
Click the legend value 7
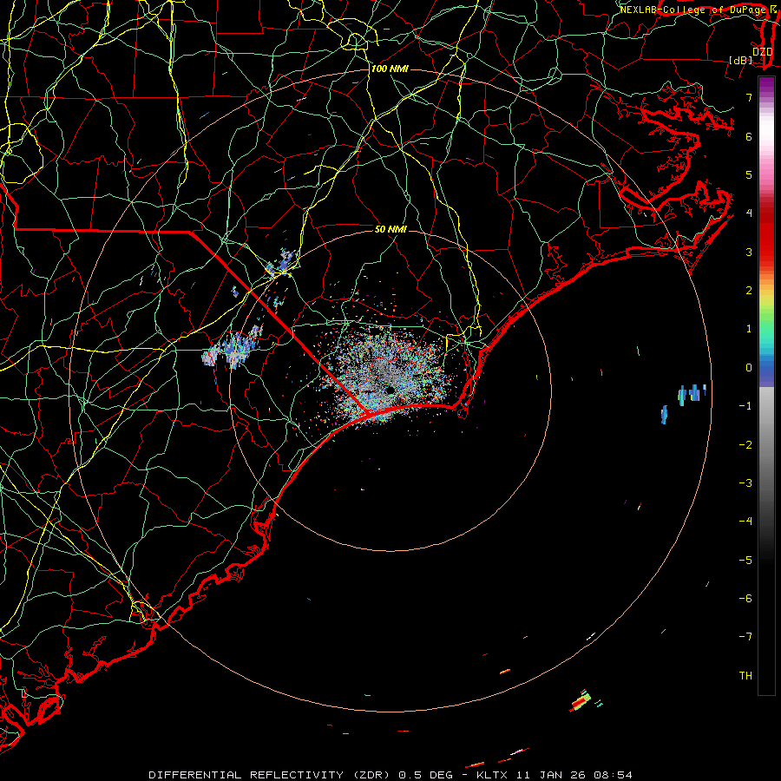tap(749, 97)
